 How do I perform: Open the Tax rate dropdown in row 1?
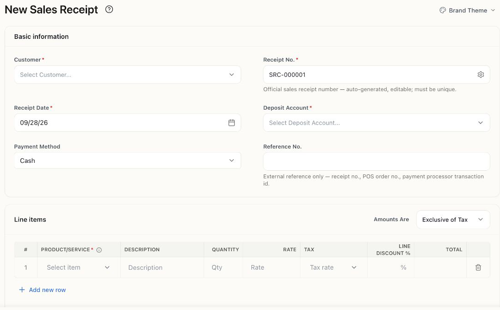point(333,267)
